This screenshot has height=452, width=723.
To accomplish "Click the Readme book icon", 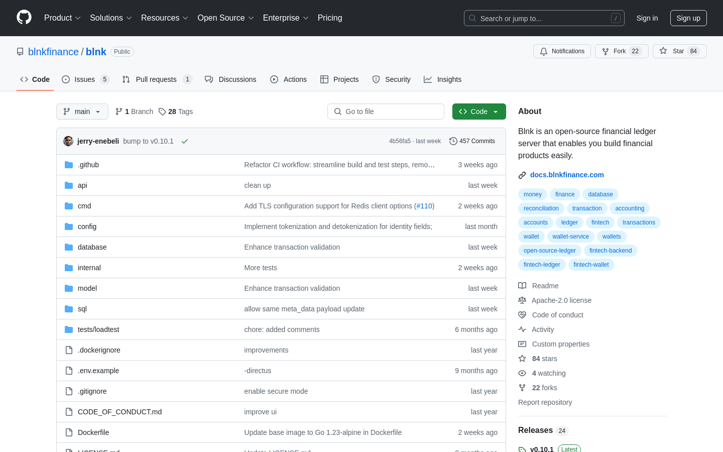I will pos(522,286).
